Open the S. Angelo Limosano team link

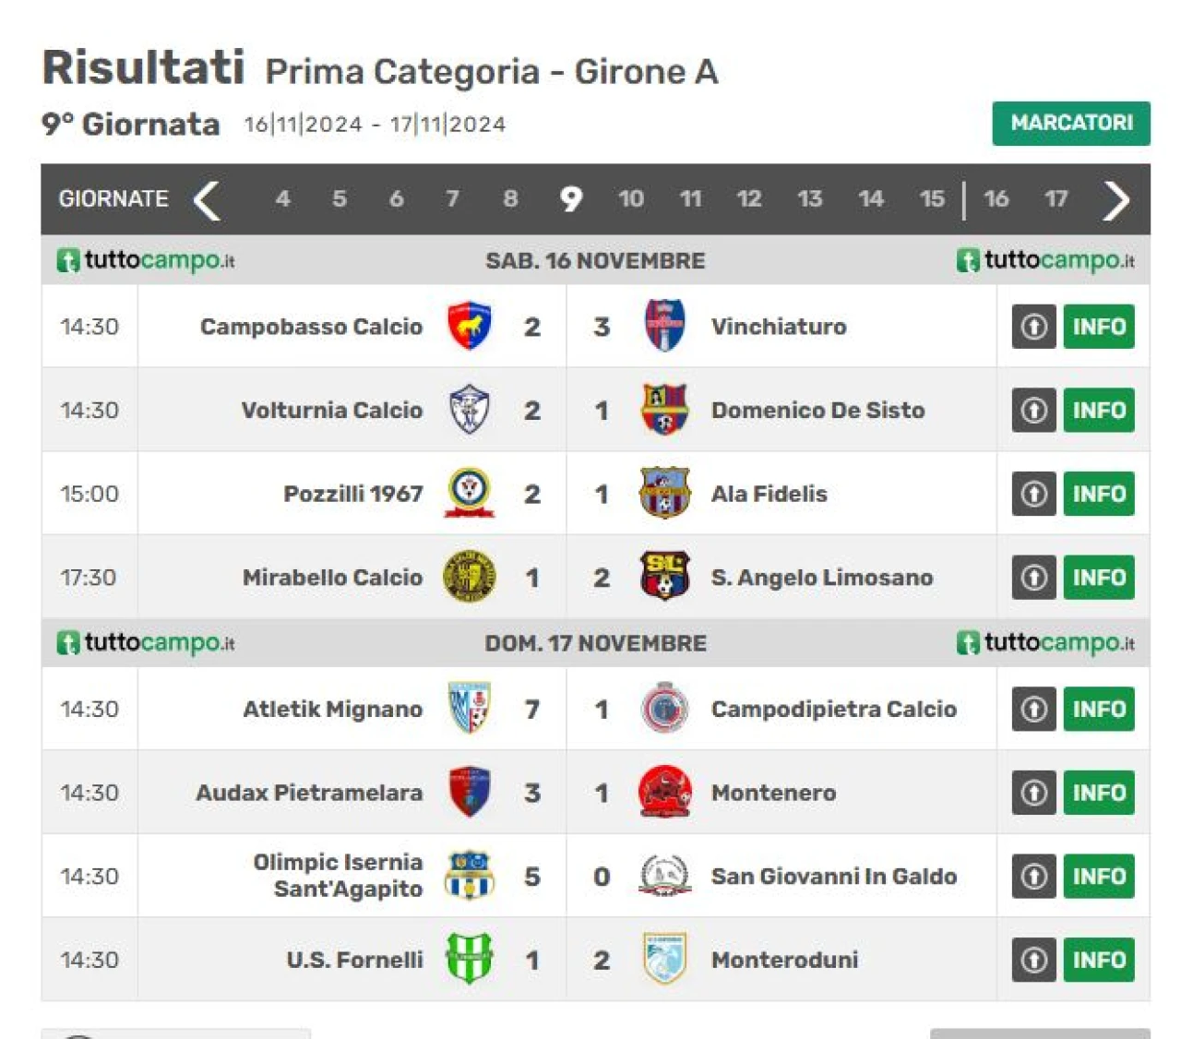click(822, 578)
